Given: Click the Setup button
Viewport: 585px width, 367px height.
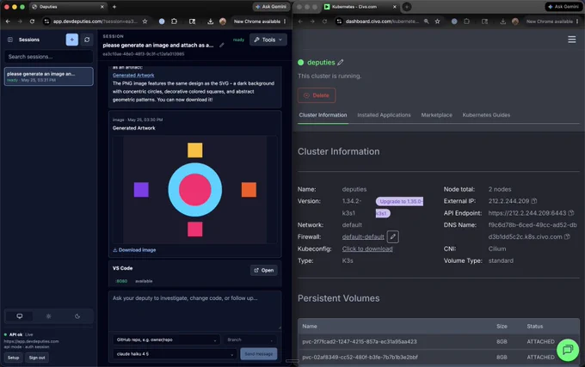Looking at the screenshot, I should click(14, 358).
